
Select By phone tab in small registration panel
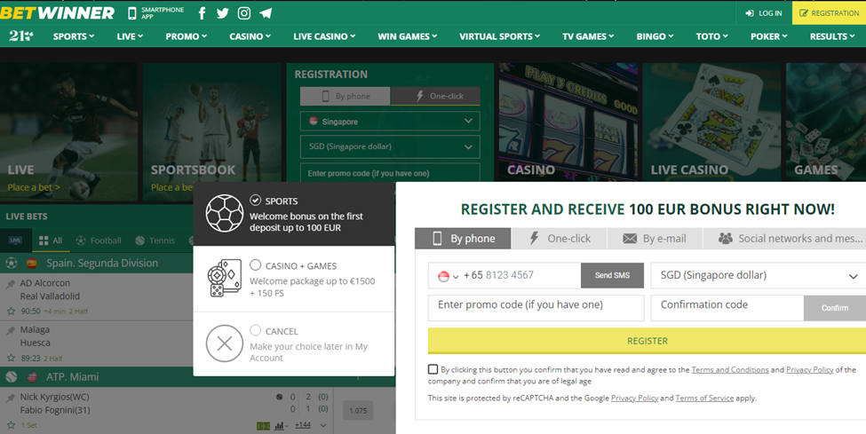coord(346,96)
